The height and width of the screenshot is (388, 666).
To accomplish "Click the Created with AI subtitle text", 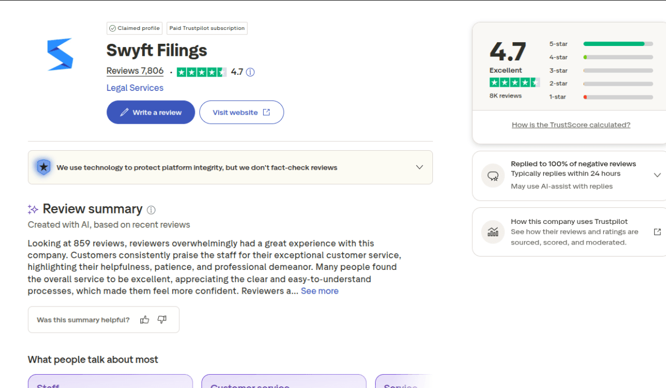I will [x=109, y=224].
